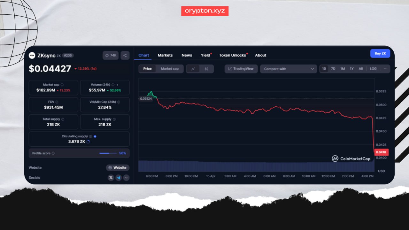Open the X (Twitter) social link
Viewport: 409px width, 230px height.
(111, 178)
